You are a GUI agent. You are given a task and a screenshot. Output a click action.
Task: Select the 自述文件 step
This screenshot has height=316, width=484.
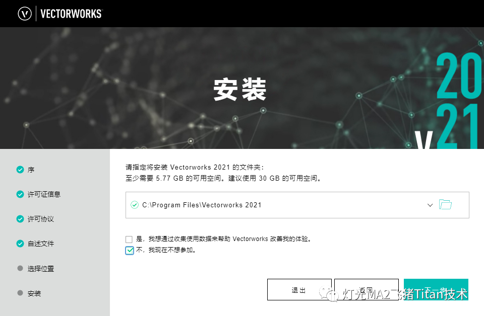tap(41, 244)
